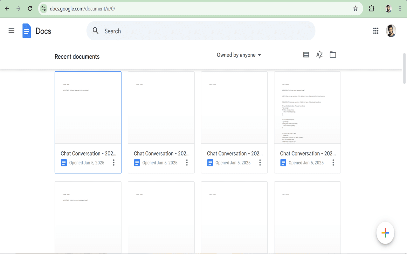Open the JavaScript functions document thumbnail
Viewport: 407px width, 254px height.
pyautogui.click(x=307, y=108)
